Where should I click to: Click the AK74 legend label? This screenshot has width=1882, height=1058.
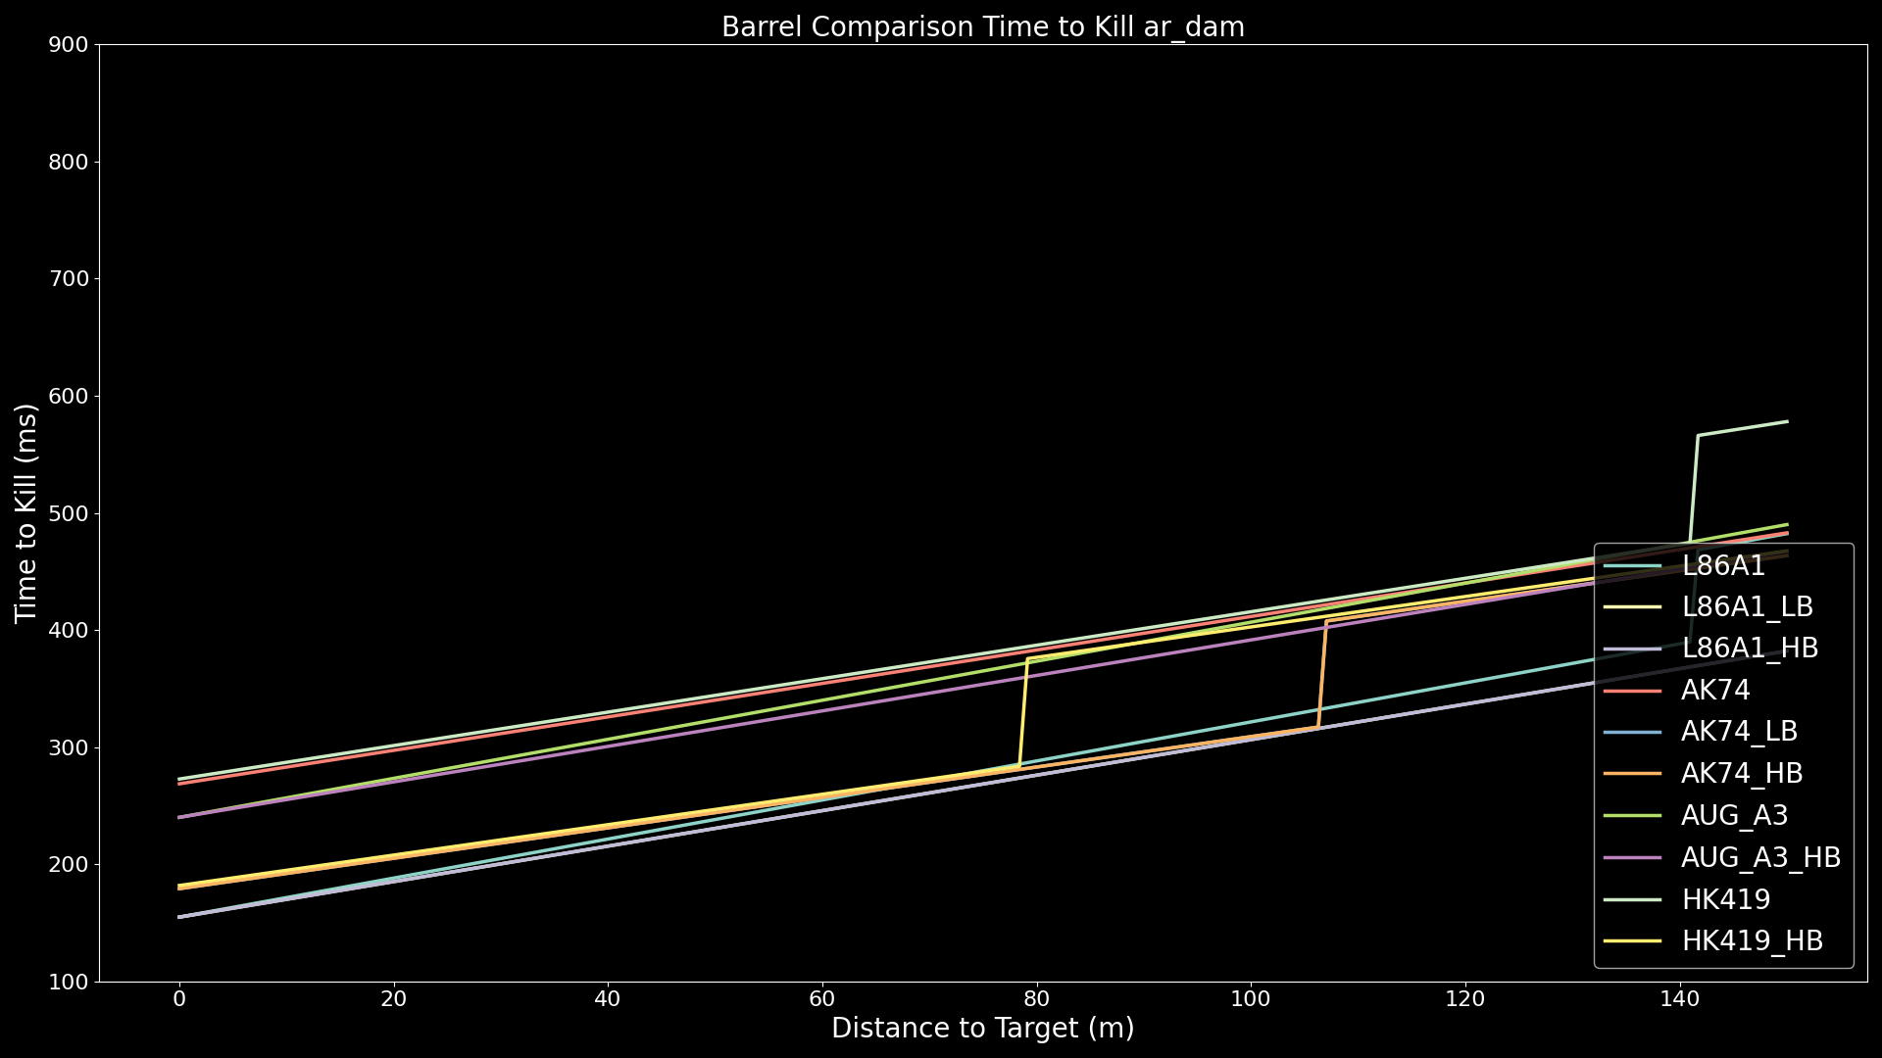pyautogui.click(x=1714, y=691)
